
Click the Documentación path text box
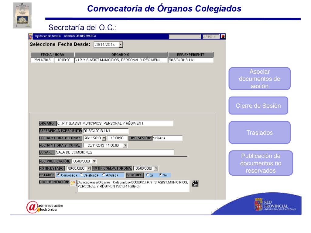tap(133, 186)
